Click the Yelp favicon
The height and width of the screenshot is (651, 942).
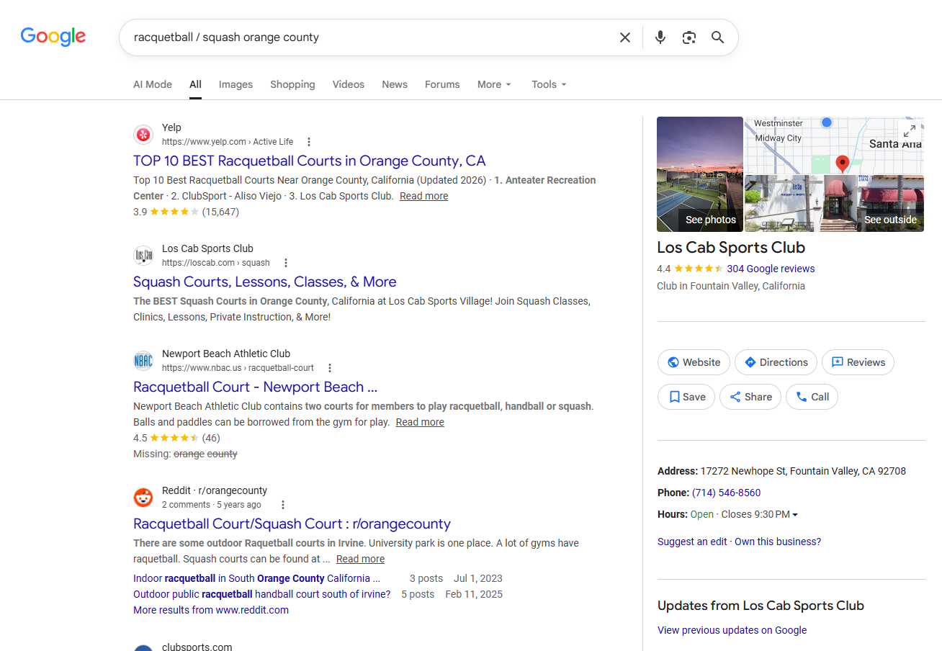point(143,135)
